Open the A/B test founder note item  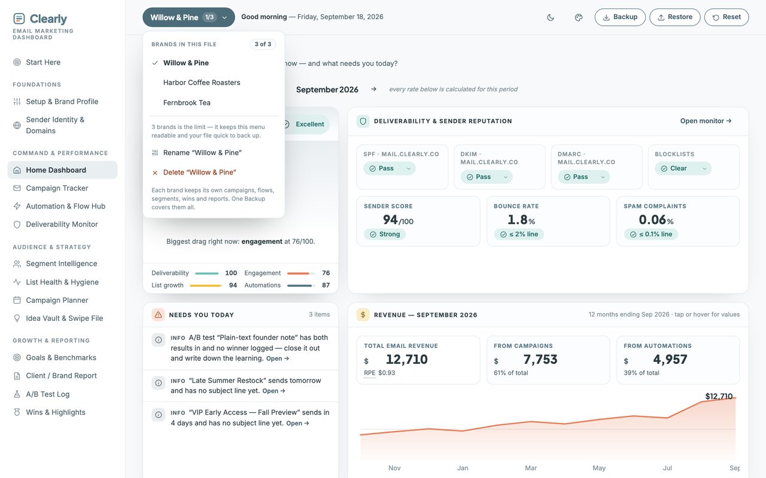point(278,358)
